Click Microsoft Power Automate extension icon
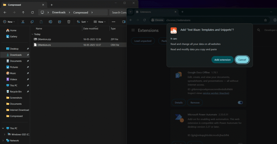 [x=179, y=118]
